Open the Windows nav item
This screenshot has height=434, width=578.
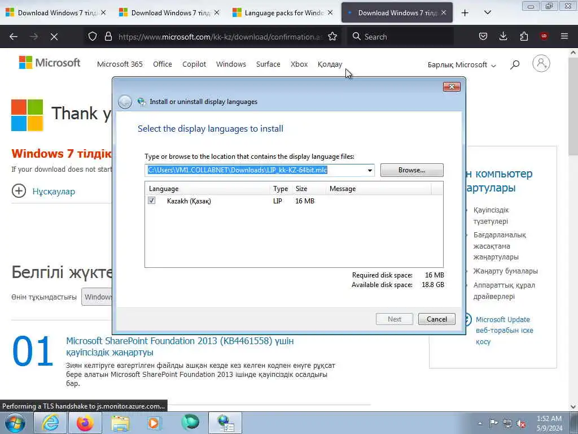[x=231, y=64]
